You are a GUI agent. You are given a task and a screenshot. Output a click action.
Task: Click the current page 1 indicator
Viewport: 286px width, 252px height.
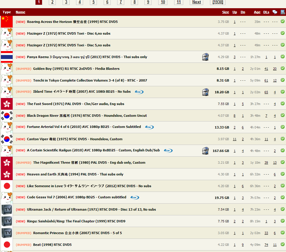[39, 2]
